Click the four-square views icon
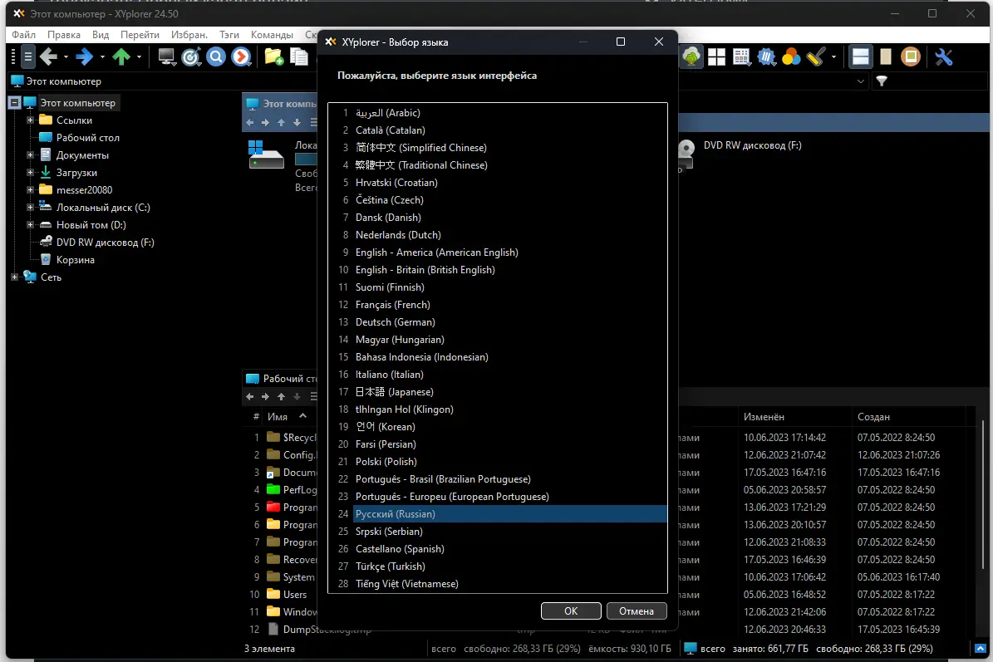This screenshot has width=993, height=662. tap(716, 57)
